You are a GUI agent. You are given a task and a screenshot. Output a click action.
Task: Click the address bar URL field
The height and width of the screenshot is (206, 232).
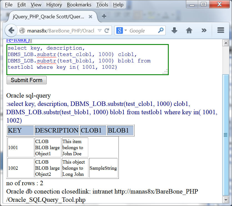[x=61, y=31]
